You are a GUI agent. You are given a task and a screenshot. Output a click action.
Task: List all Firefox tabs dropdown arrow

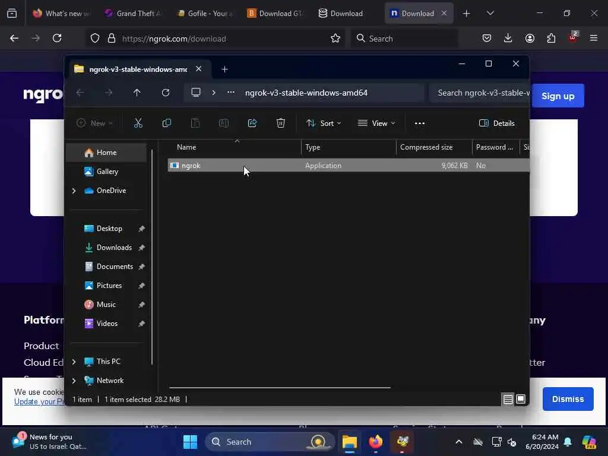coord(490,13)
